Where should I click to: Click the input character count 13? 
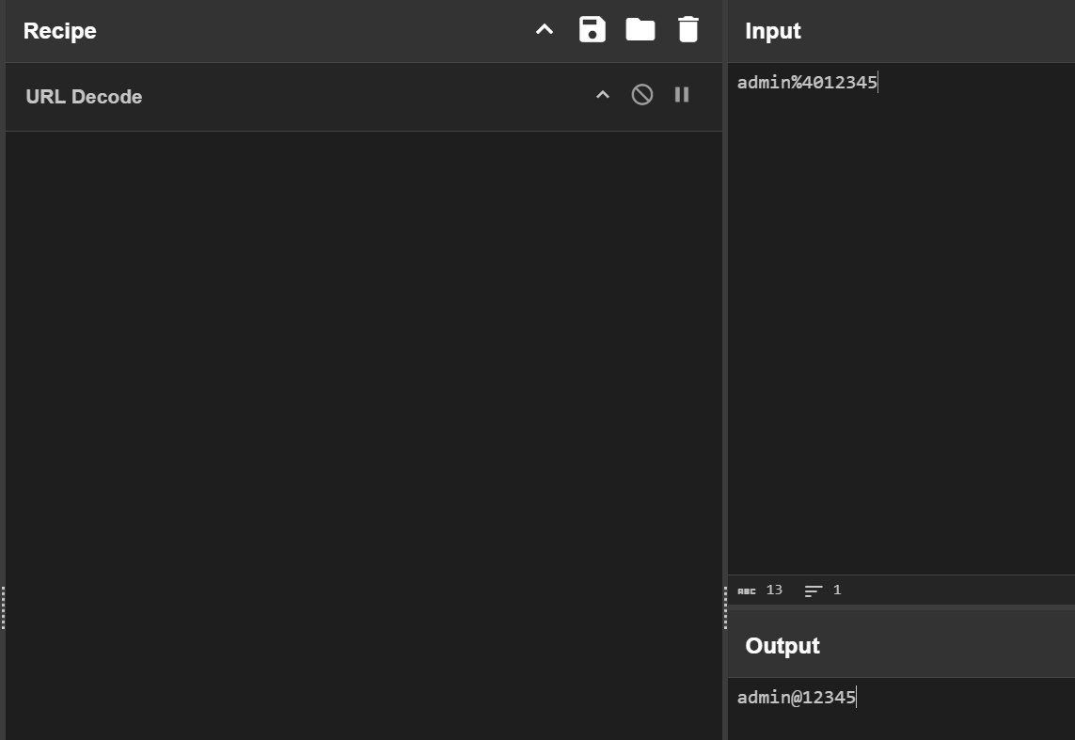(774, 590)
